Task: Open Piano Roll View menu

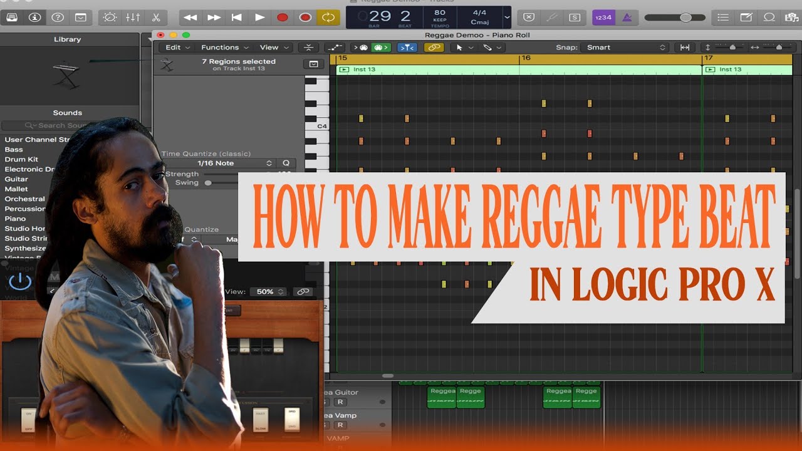Action: pyautogui.click(x=273, y=47)
